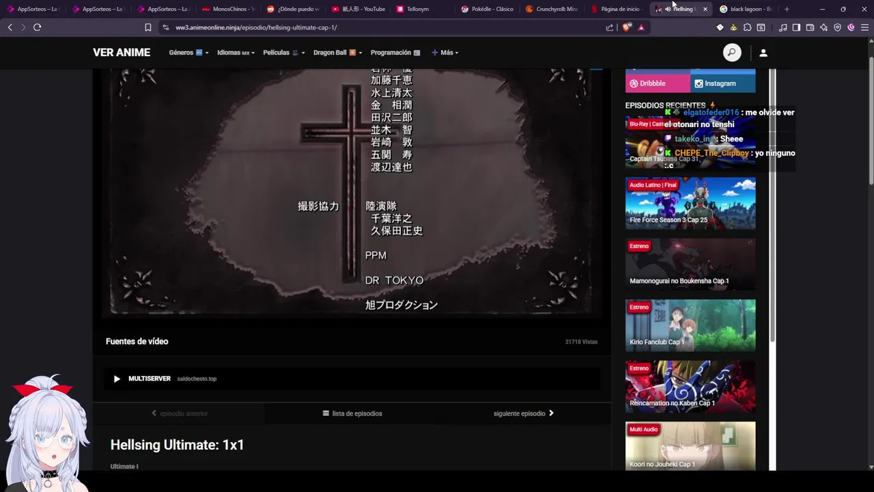Switch to the Página de inicio tab
The image size is (874, 492).
(617, 9)
